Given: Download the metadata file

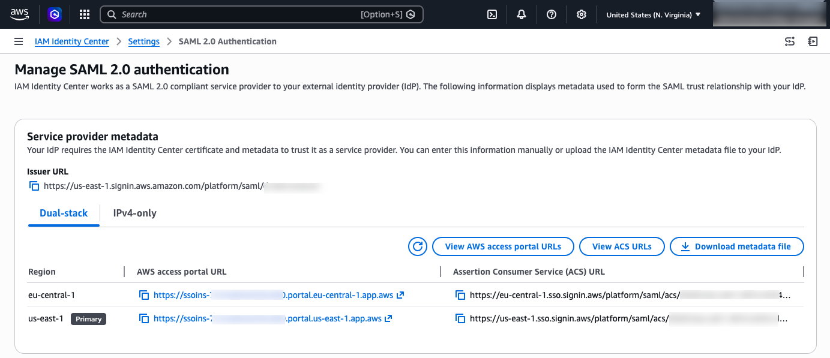Looking at the screenshot, I should (x=736, y=246).
